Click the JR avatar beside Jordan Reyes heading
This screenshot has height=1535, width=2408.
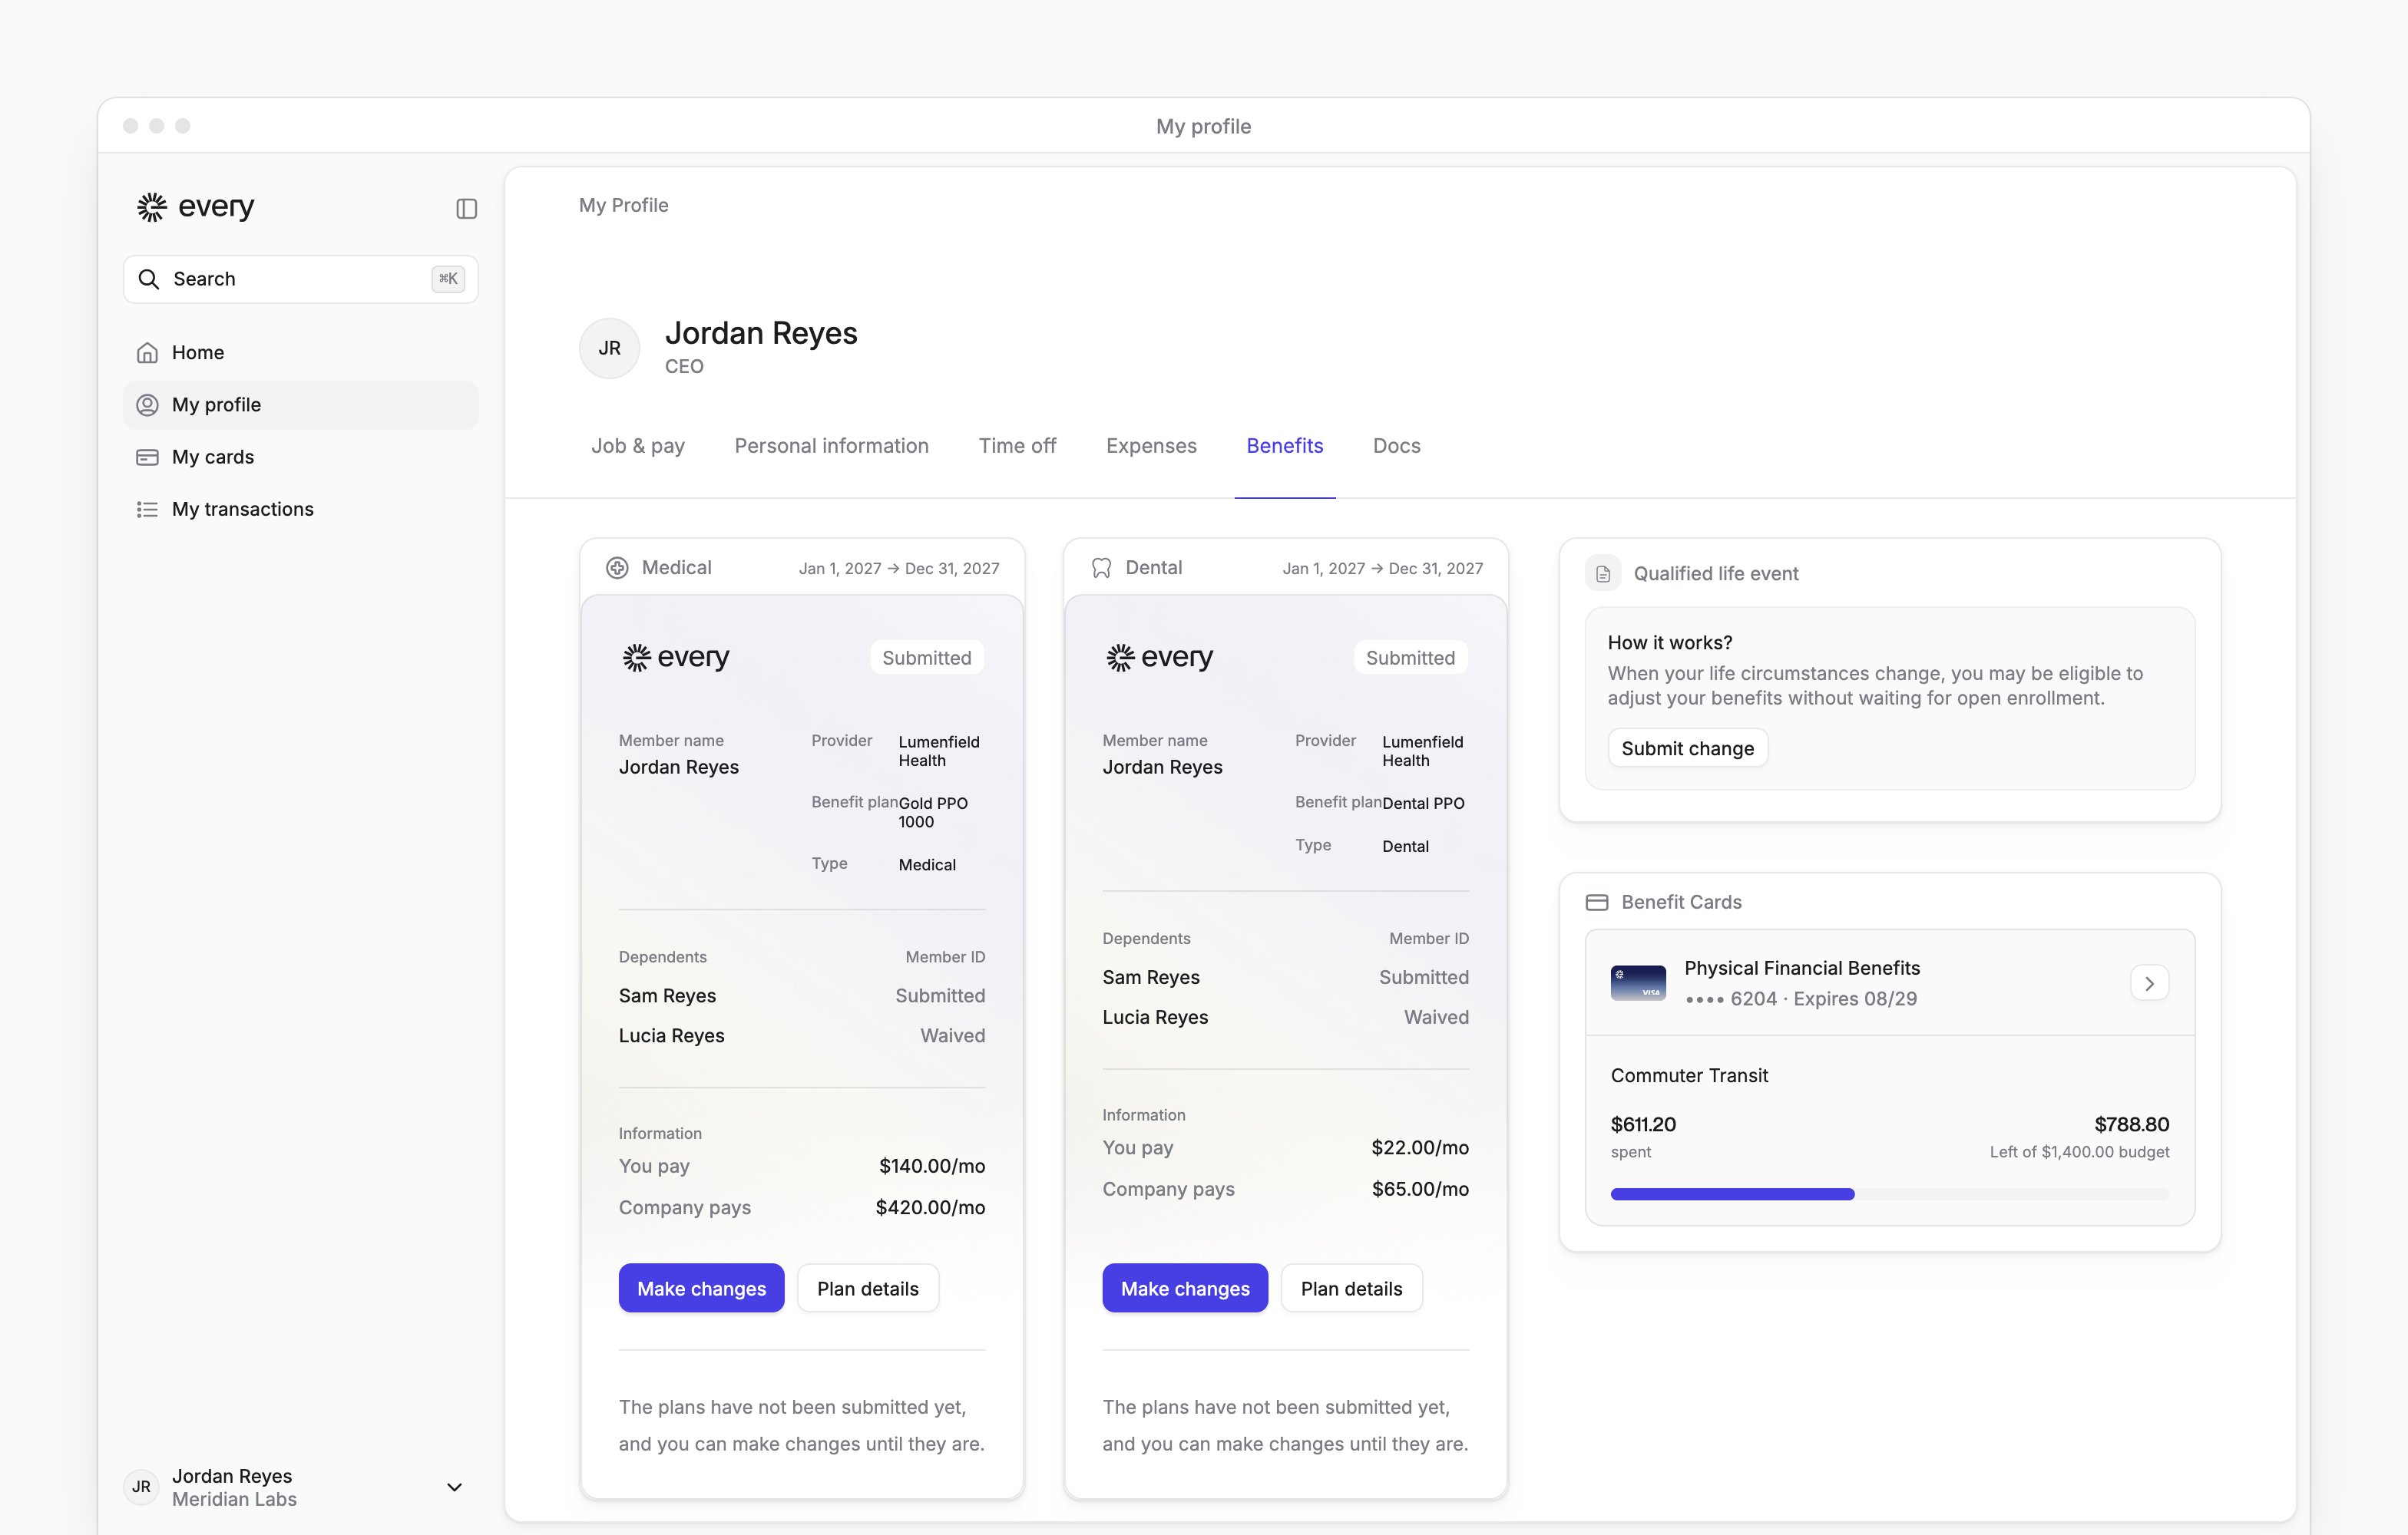(x=609, y=348)
